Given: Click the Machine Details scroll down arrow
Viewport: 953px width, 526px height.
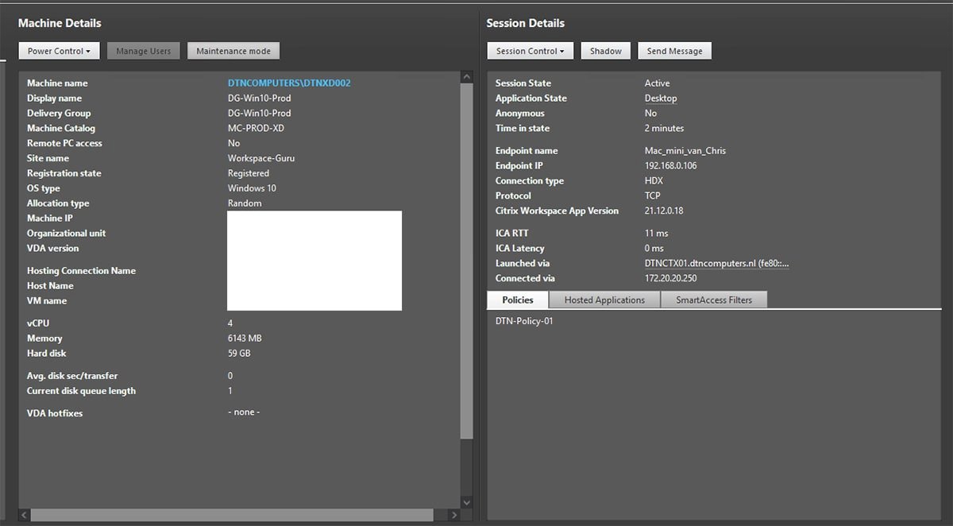Looking at the screenshot, I should [x=466, y=501].
